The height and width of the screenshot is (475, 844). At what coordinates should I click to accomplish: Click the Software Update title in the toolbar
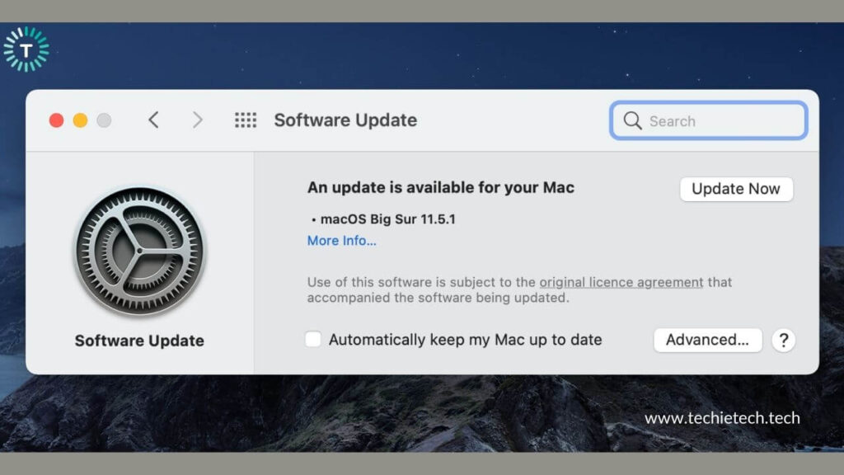coord(345,120)
